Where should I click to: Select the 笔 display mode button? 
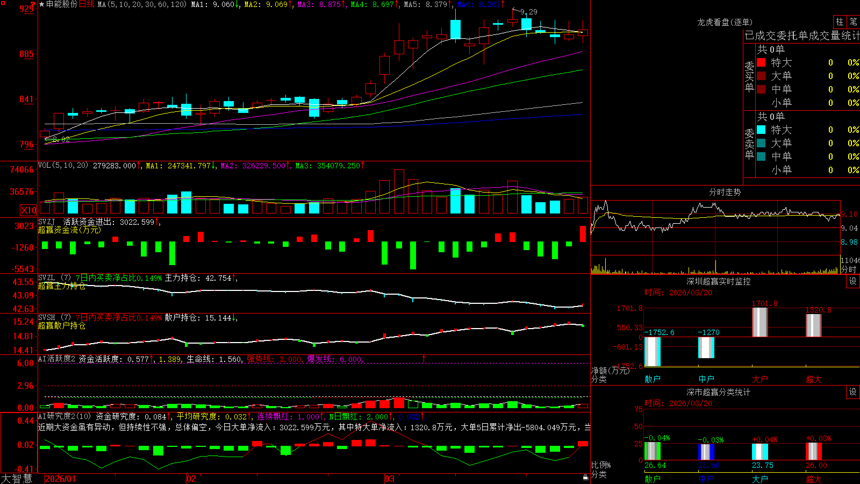tap(853, 22)
